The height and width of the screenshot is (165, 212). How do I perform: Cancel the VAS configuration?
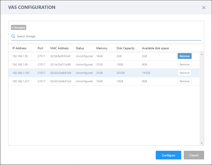click(x=194, y=155)
